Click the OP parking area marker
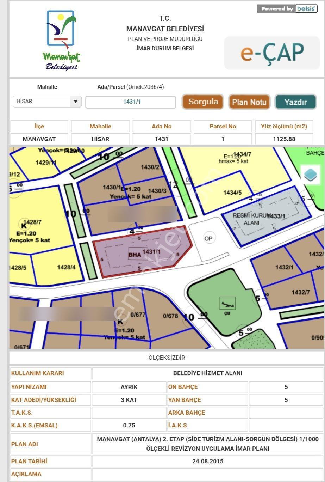 208,238
